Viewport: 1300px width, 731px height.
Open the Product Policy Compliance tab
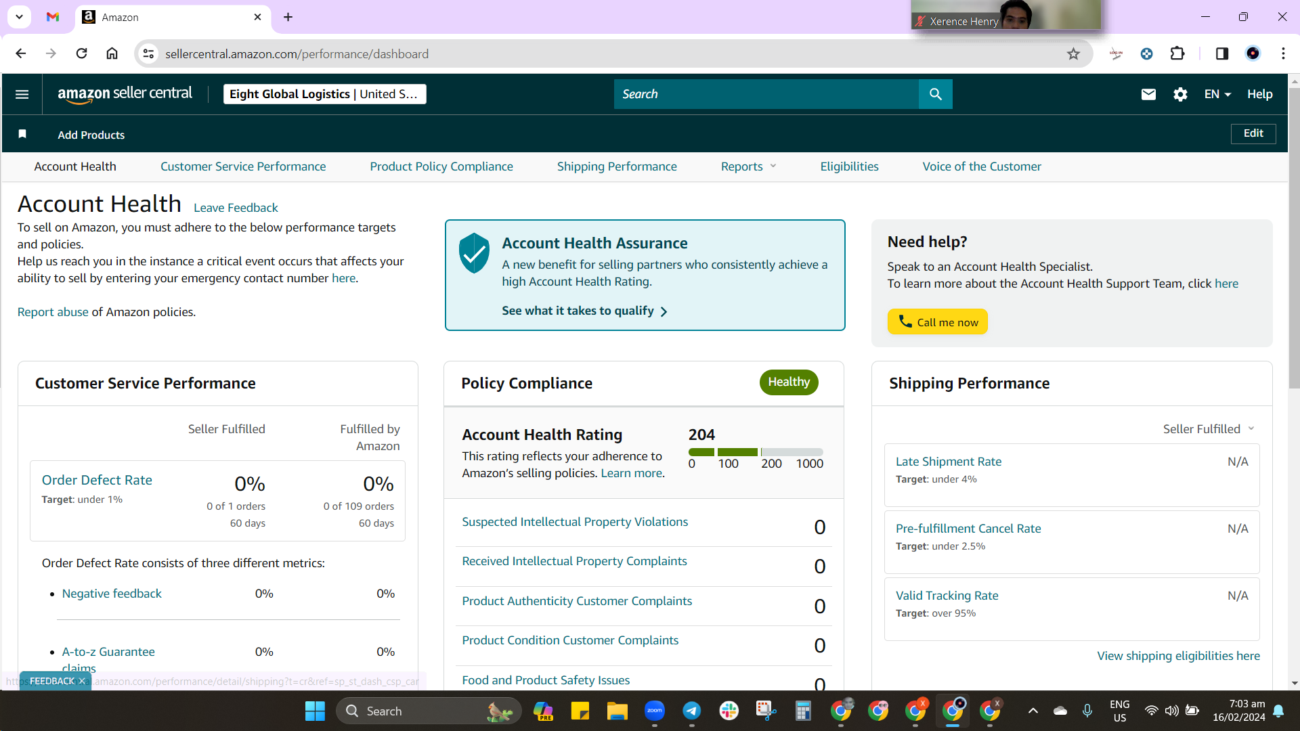pos(441,167)
